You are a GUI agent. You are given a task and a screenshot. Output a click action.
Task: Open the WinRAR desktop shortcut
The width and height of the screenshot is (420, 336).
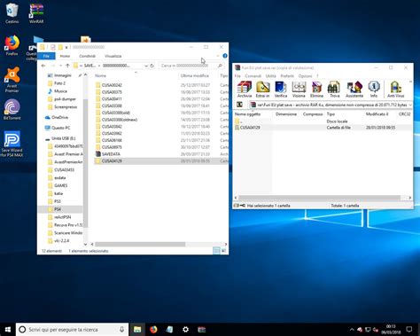[36, 13]
